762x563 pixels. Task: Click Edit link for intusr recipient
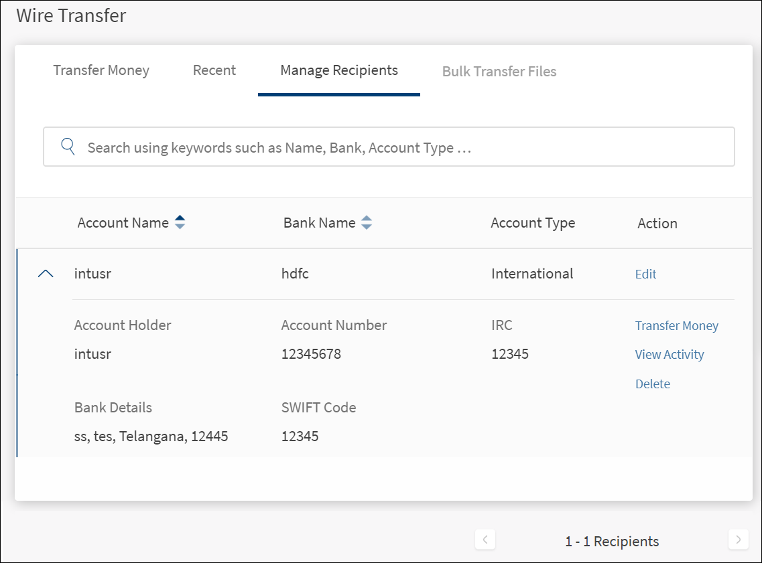pos(645,274)
